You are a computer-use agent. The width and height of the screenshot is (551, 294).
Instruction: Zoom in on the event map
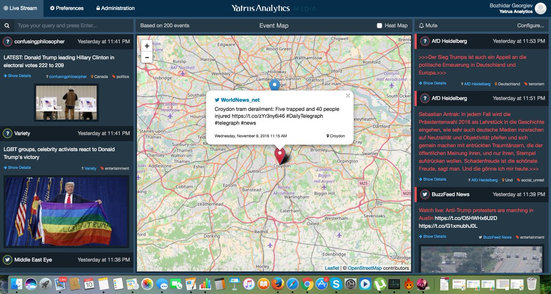click(147, 46)
